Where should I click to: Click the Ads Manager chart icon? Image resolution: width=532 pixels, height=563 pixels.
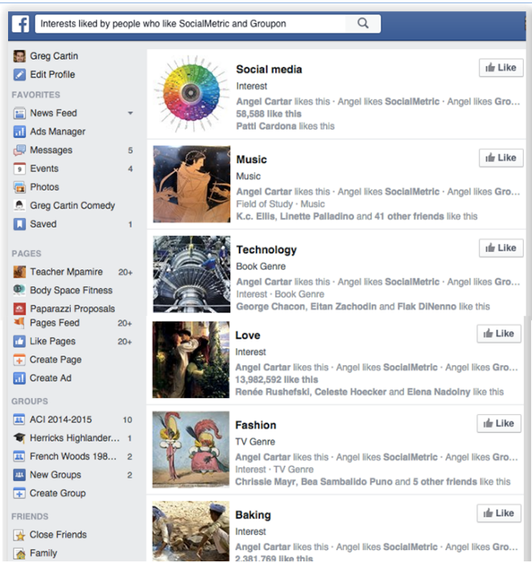[19, 132]
